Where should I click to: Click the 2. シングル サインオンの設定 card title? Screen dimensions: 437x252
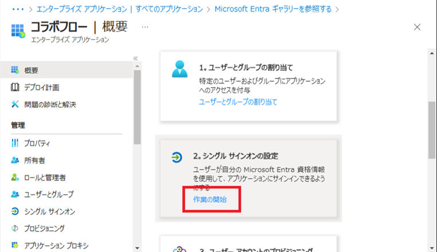236,156
